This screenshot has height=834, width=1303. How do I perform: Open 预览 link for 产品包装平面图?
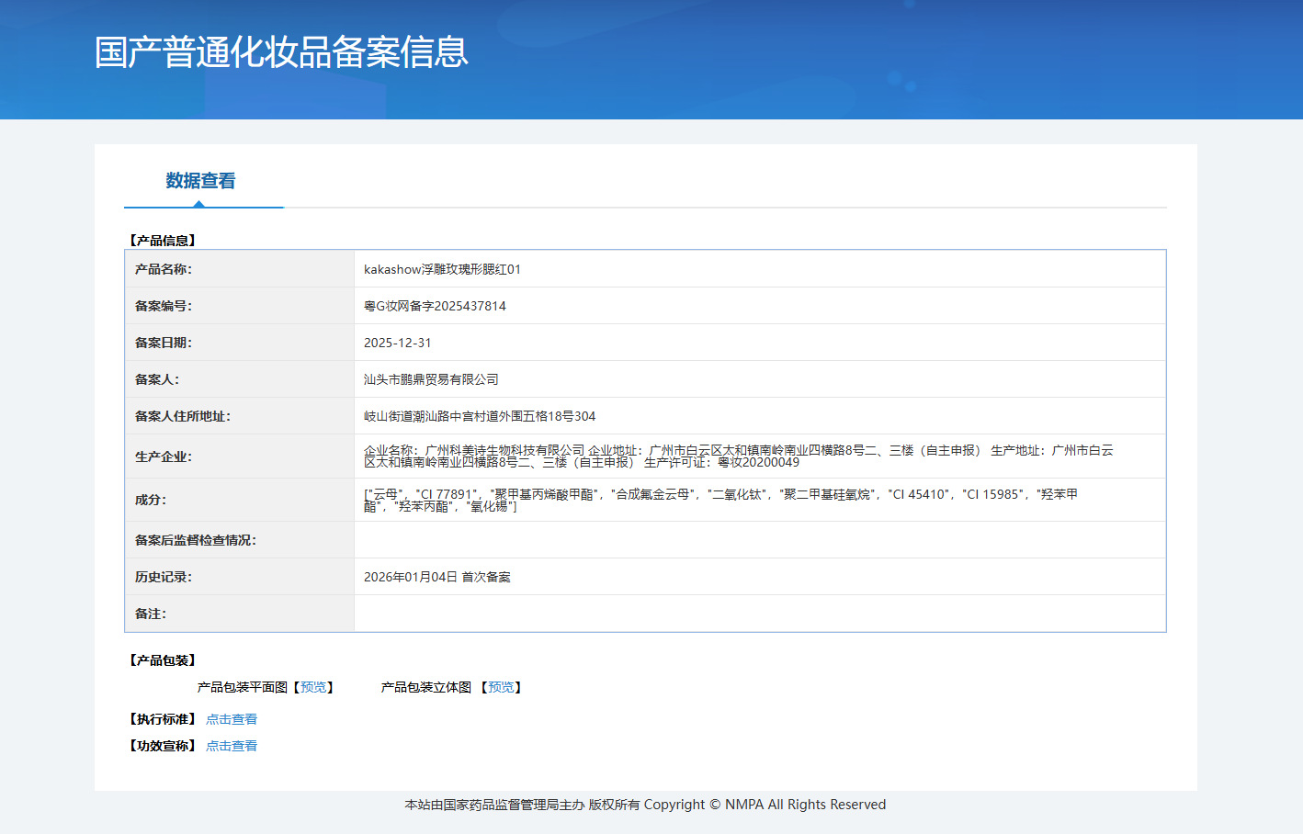[x=313, y=687]
